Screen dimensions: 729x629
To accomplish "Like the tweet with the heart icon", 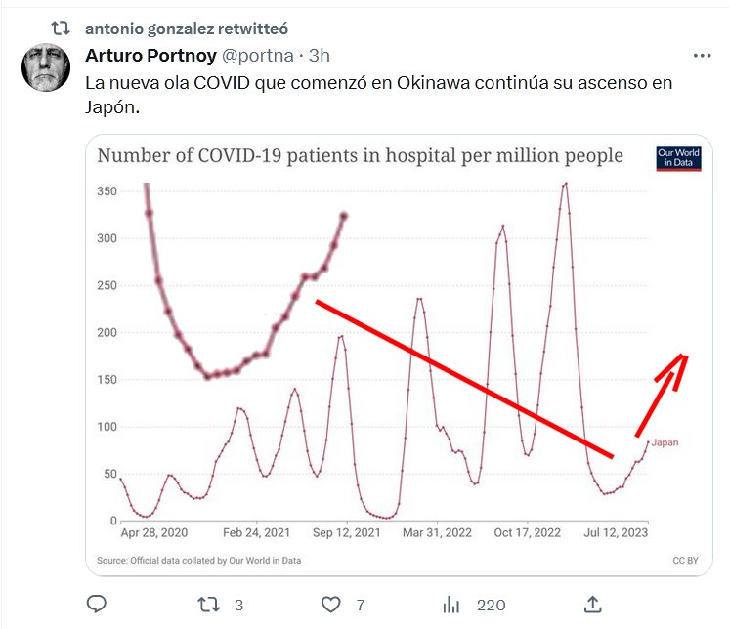I will point(331,605).
